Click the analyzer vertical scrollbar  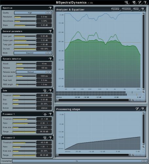[x=143, y=51]
